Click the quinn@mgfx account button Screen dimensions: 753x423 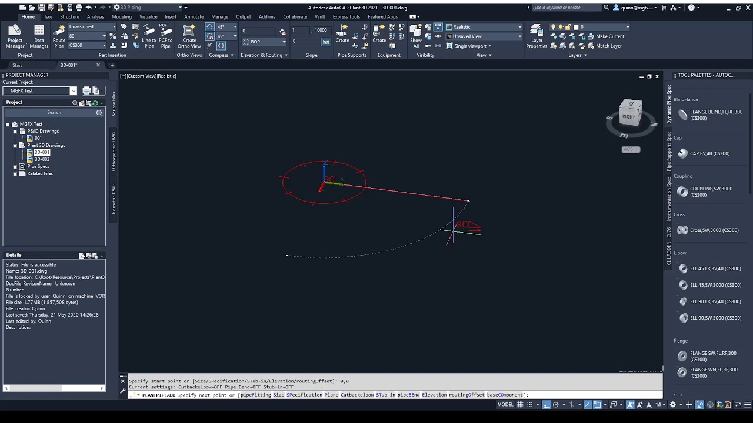pos(635,8)
